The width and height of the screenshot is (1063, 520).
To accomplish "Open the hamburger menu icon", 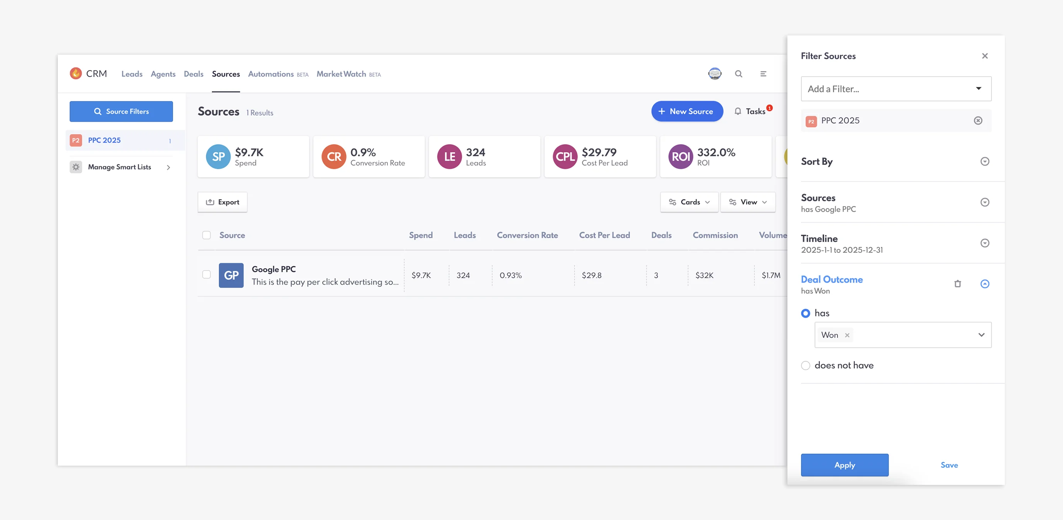I will (x=763, y=74).
